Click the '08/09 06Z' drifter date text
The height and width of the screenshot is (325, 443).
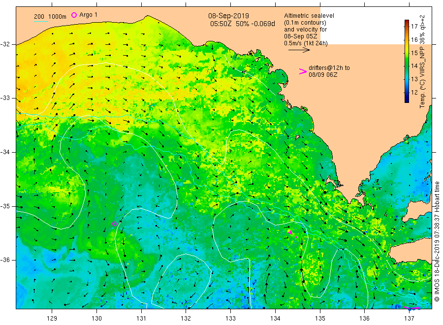point(322,75)
